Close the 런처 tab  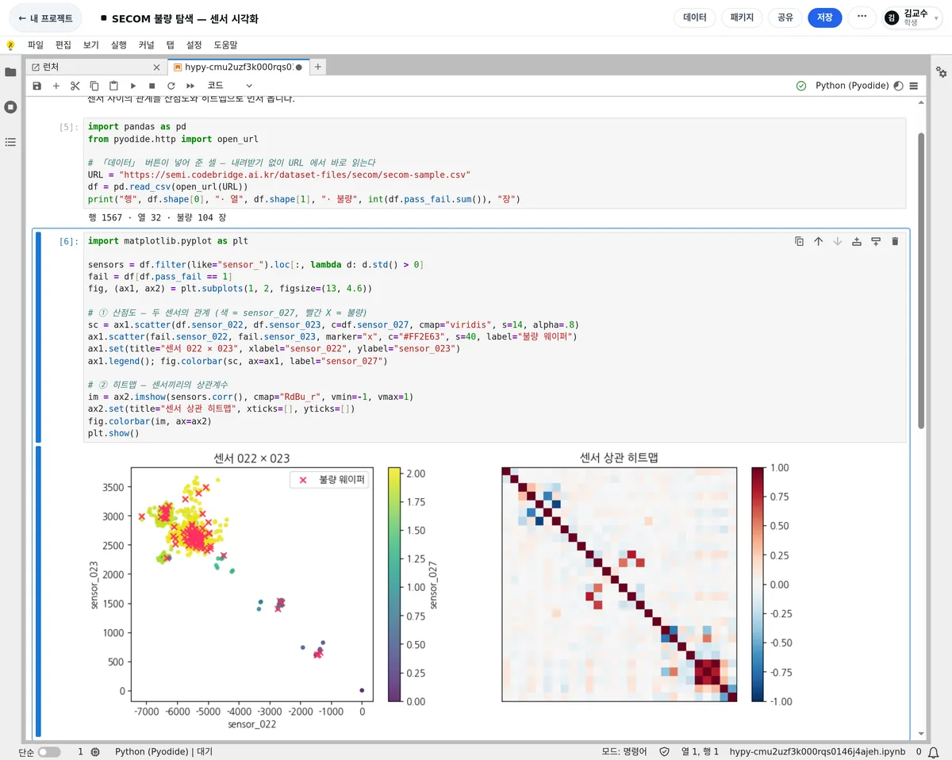(x=156, y=67)
